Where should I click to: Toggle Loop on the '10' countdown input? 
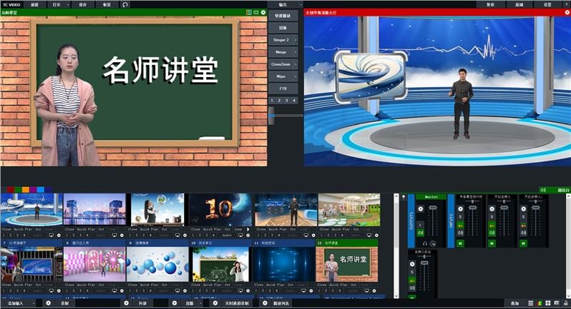[238, 230]
